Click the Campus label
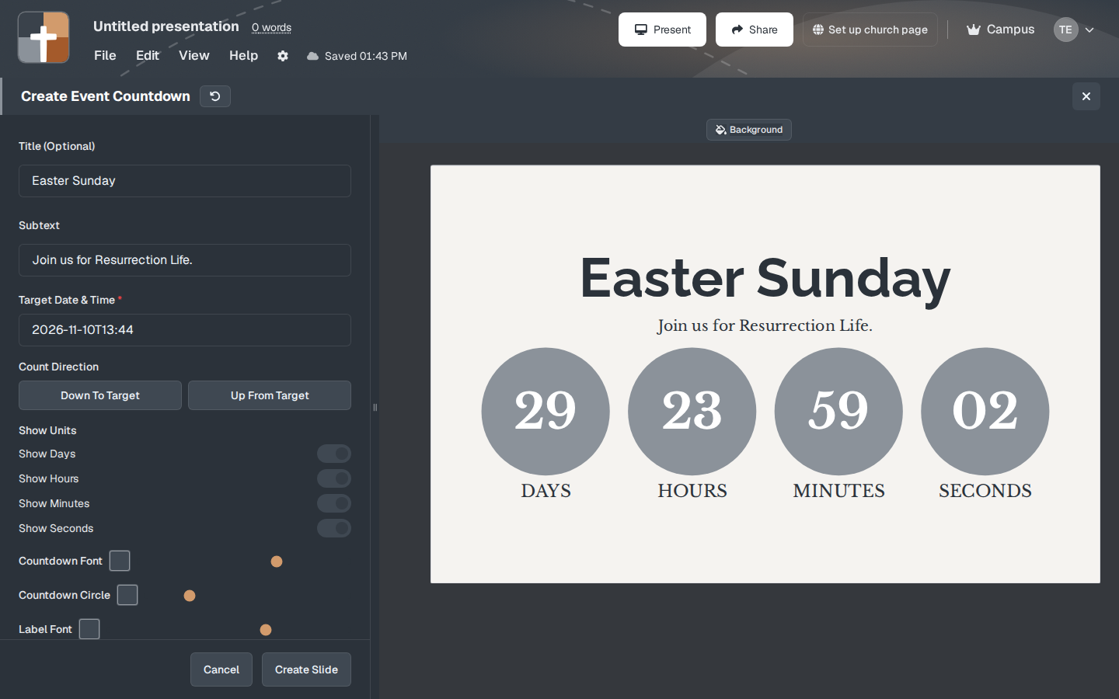 pyautogui.click(x=1010, y=30)
